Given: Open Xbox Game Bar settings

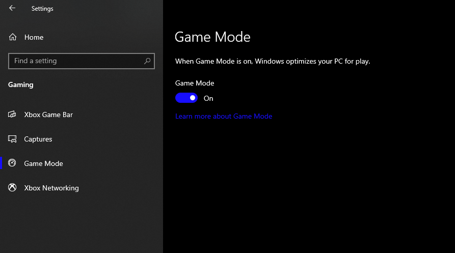Looking at the screenshot, I should click(x=48, y=115).
